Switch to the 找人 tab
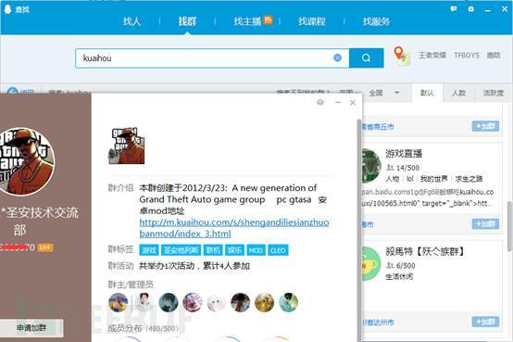This screenshot has height=342, width=513. point(131,21)
